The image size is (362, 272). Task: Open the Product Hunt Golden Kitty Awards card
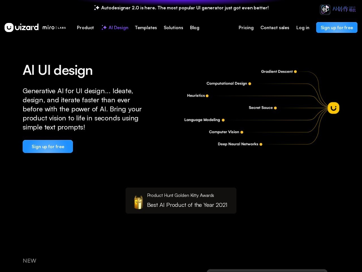click(181, 201)
